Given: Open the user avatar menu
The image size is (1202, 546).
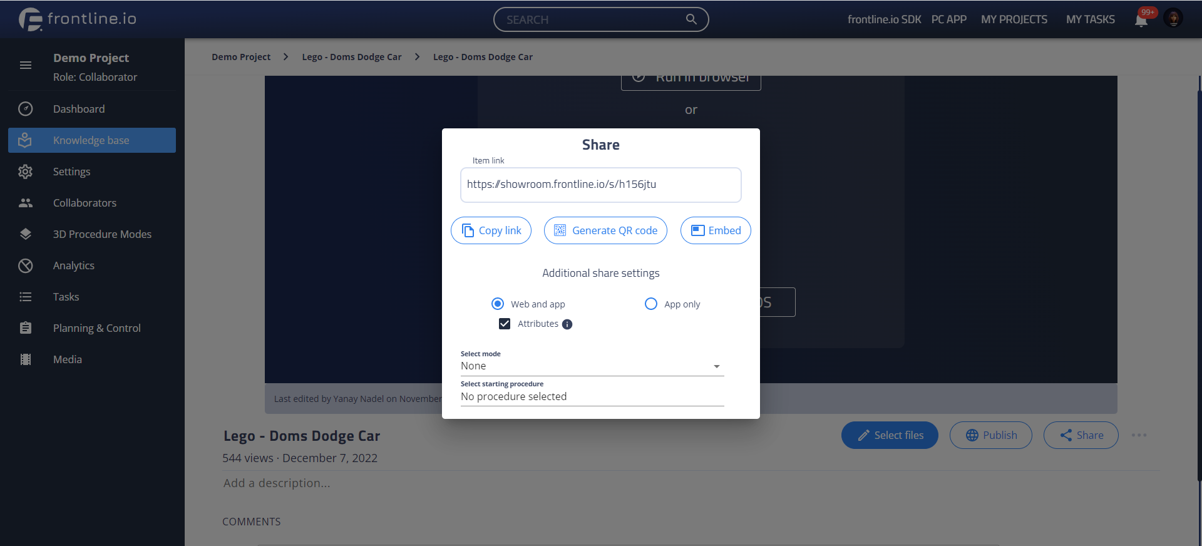Looking at the screenshot, I should pyautogui.click(x=1173, y=18).
